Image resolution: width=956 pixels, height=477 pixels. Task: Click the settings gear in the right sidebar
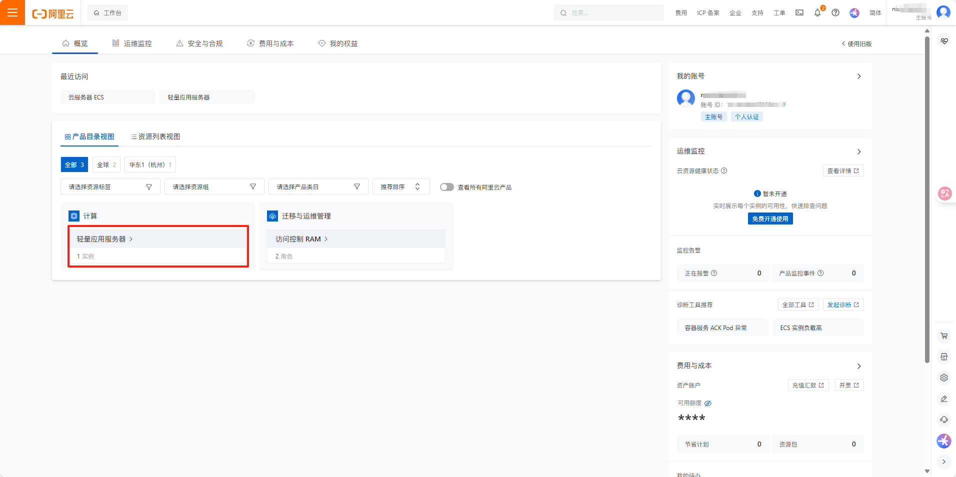click(x=944, y=378)
